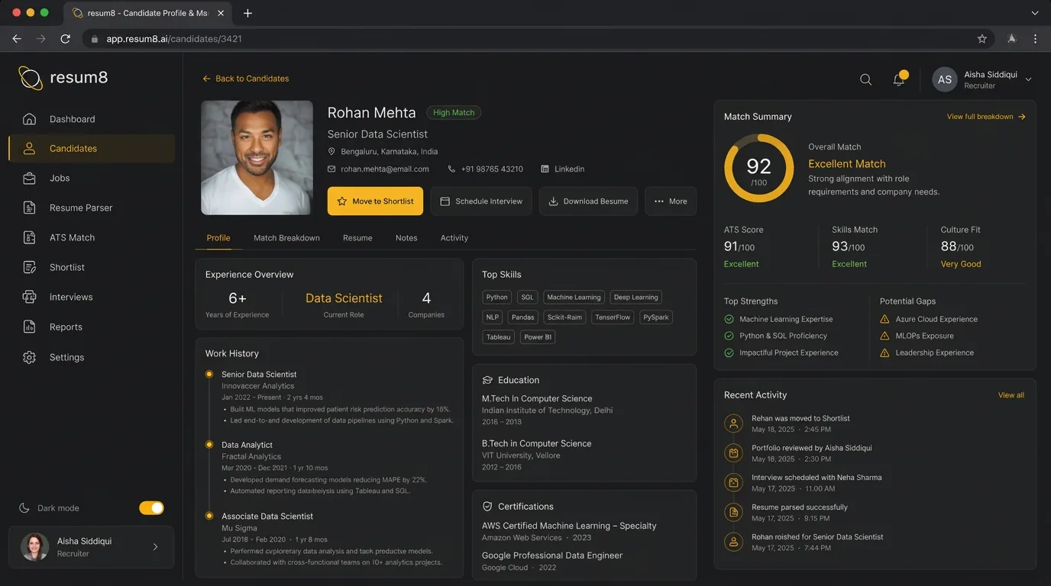This screenshot has height=586, width=1051.
Task: Click the Interview scheduled activity icon
Action: (733, 483)
